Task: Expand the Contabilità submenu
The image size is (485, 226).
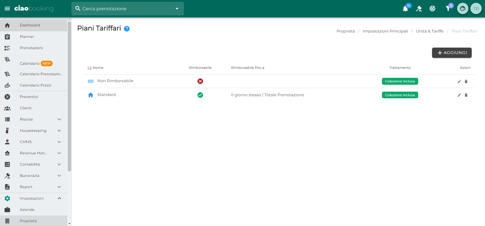Action: click(59, 164)
